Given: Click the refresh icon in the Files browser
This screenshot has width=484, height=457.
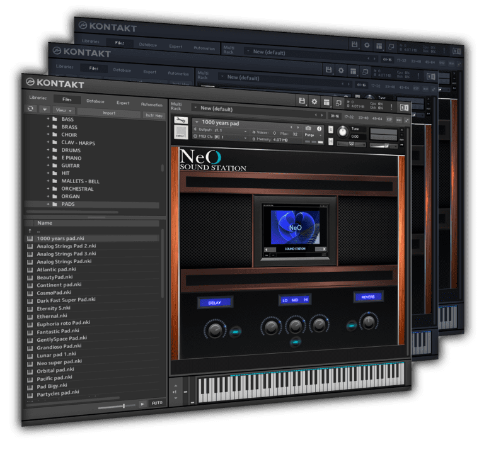Looking at the screenshot, I should [x=30, y=108].
